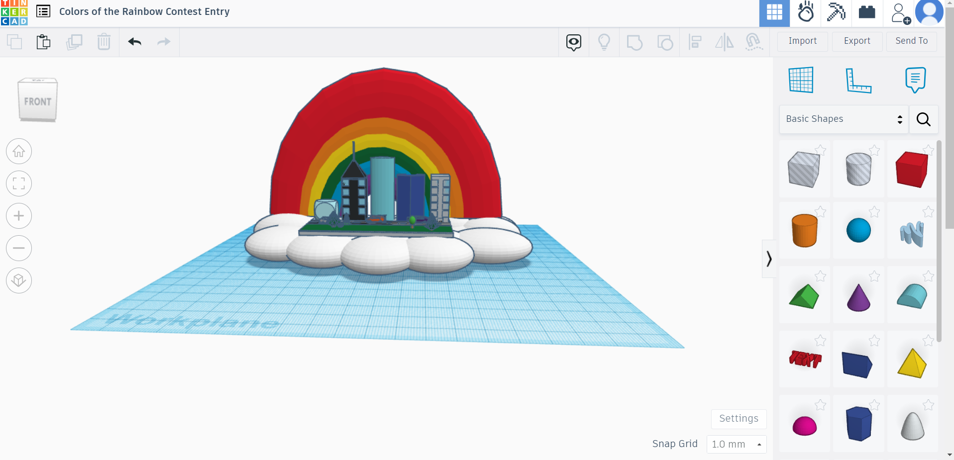Screen dimensions: 954x460
Task: Open the Snap Grid size dropdown
Action: (736, 444)
